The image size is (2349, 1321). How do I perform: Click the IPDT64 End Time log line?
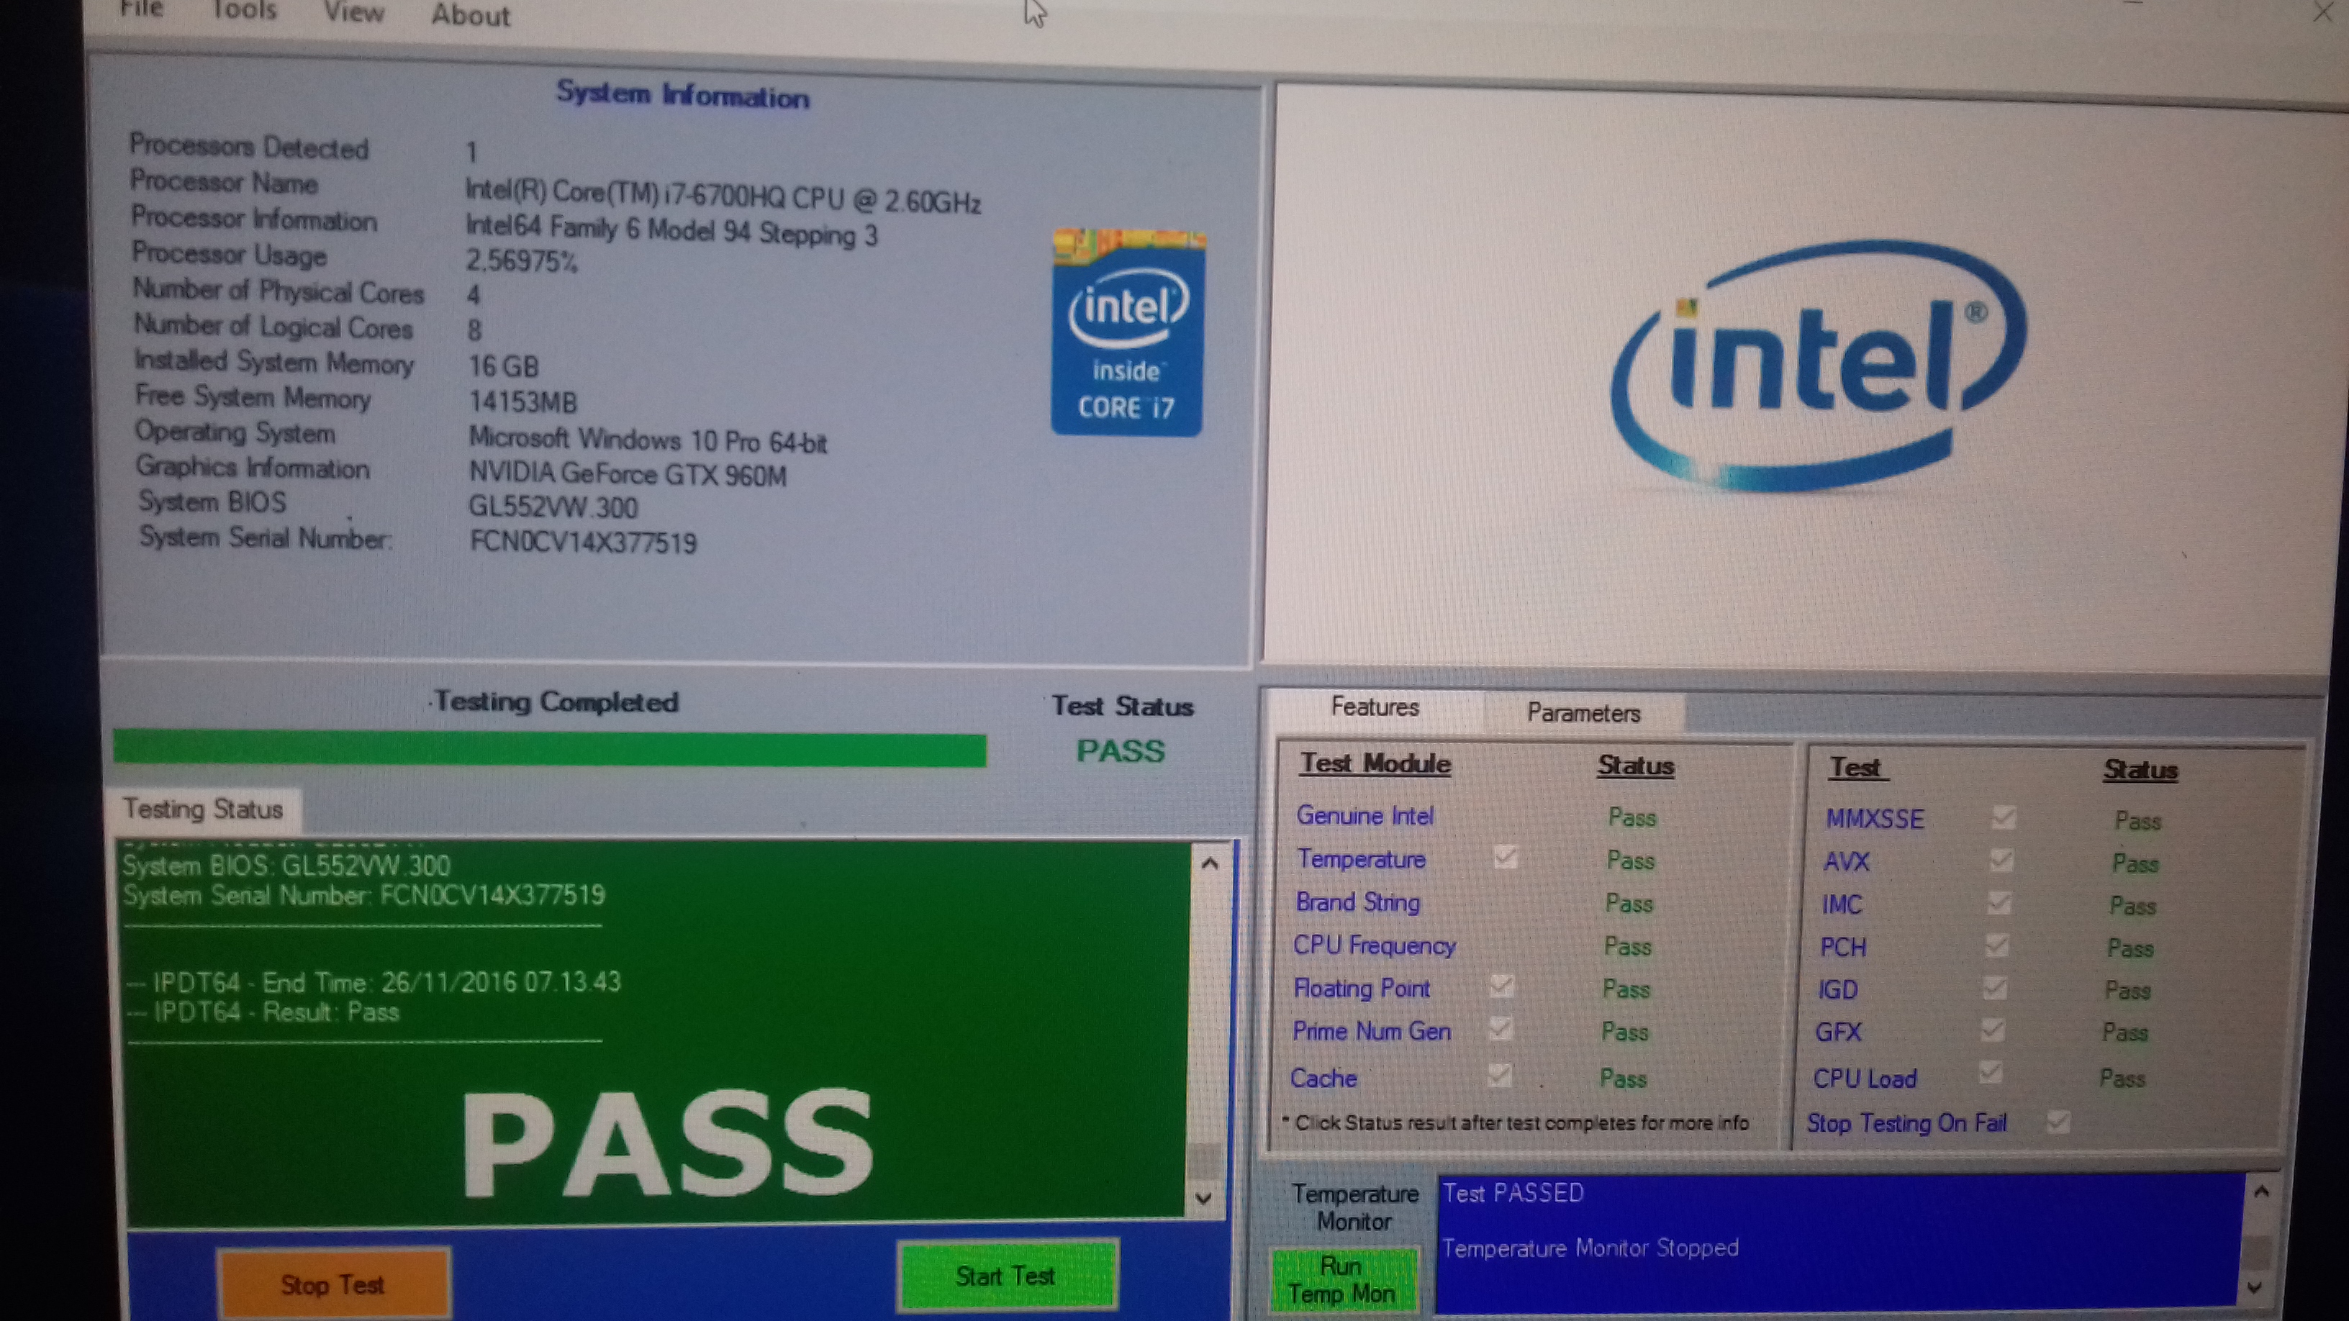pos(374,983)
